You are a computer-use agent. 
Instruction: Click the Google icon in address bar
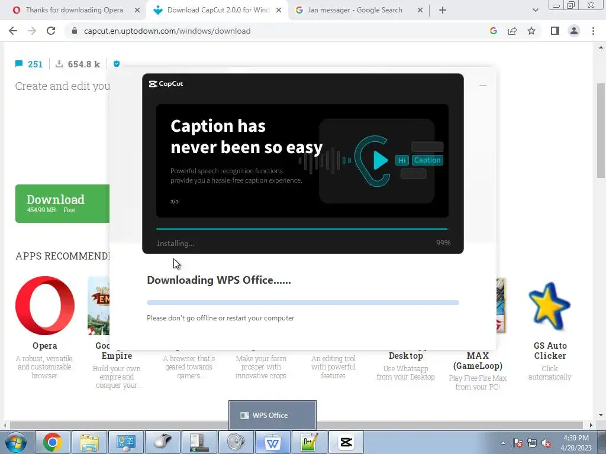pyautogui.click(x=493, y=31)
